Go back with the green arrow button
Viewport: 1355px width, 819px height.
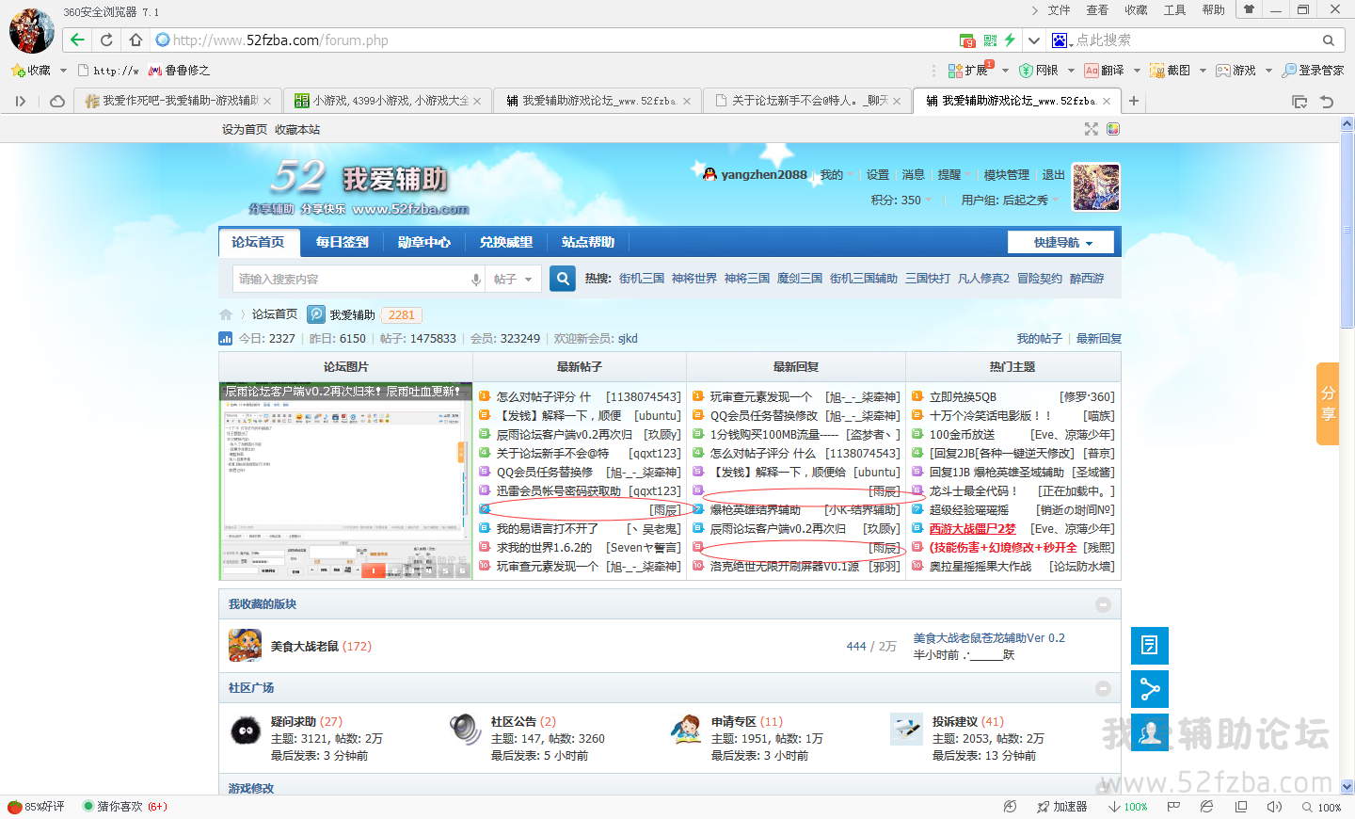77,40
